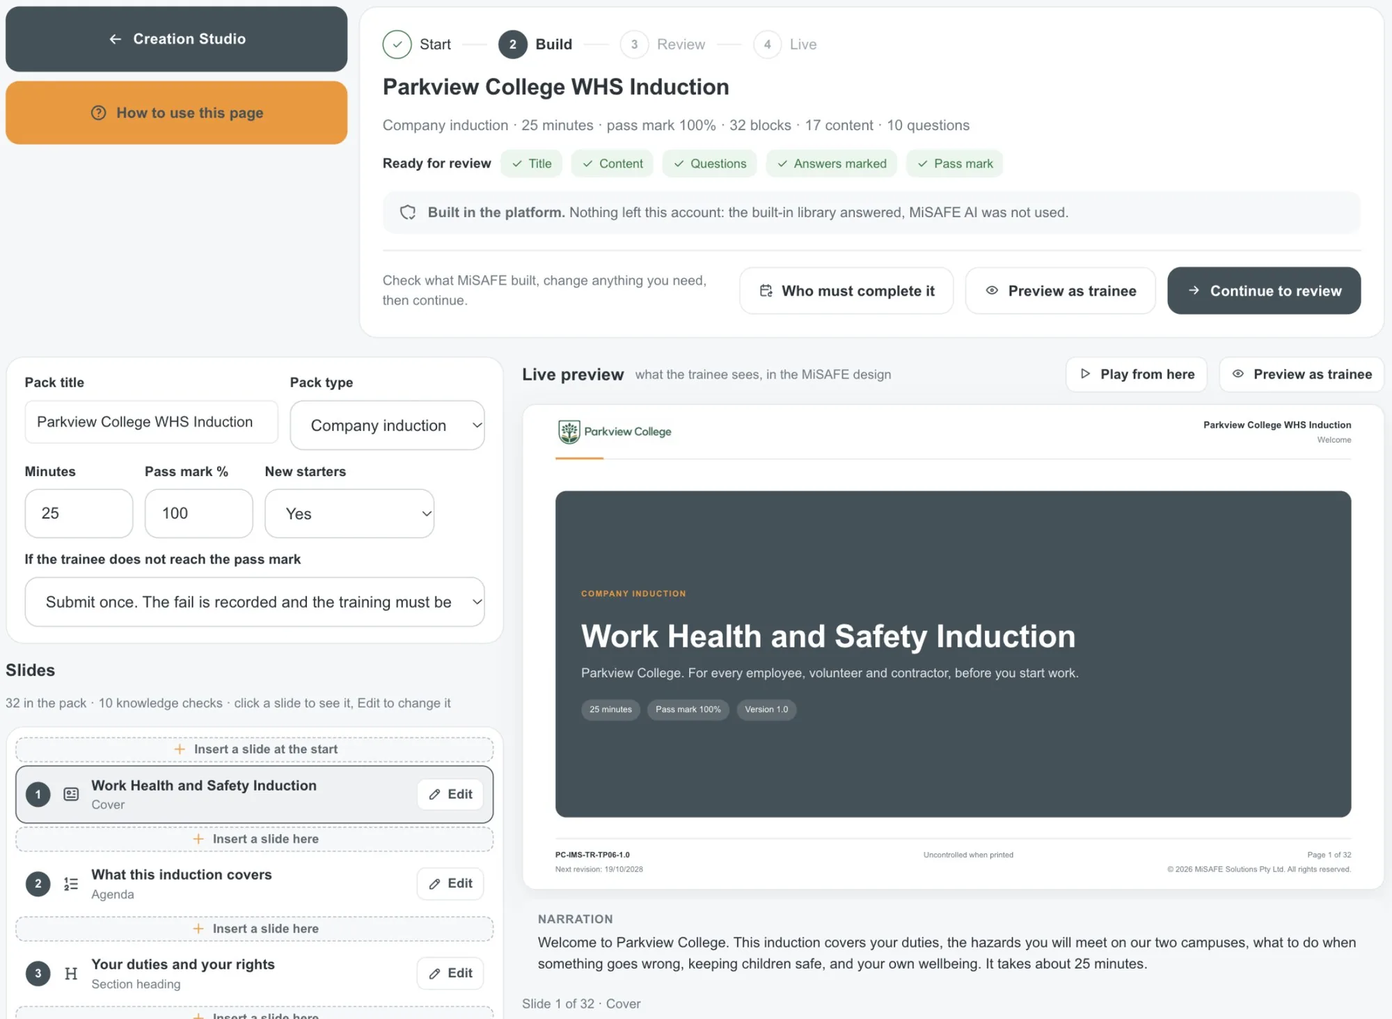Click the Agenda list icon on slide 2
This screenshot has width=1392, height=1019.
pyautogui.click(x=71, y=884)
